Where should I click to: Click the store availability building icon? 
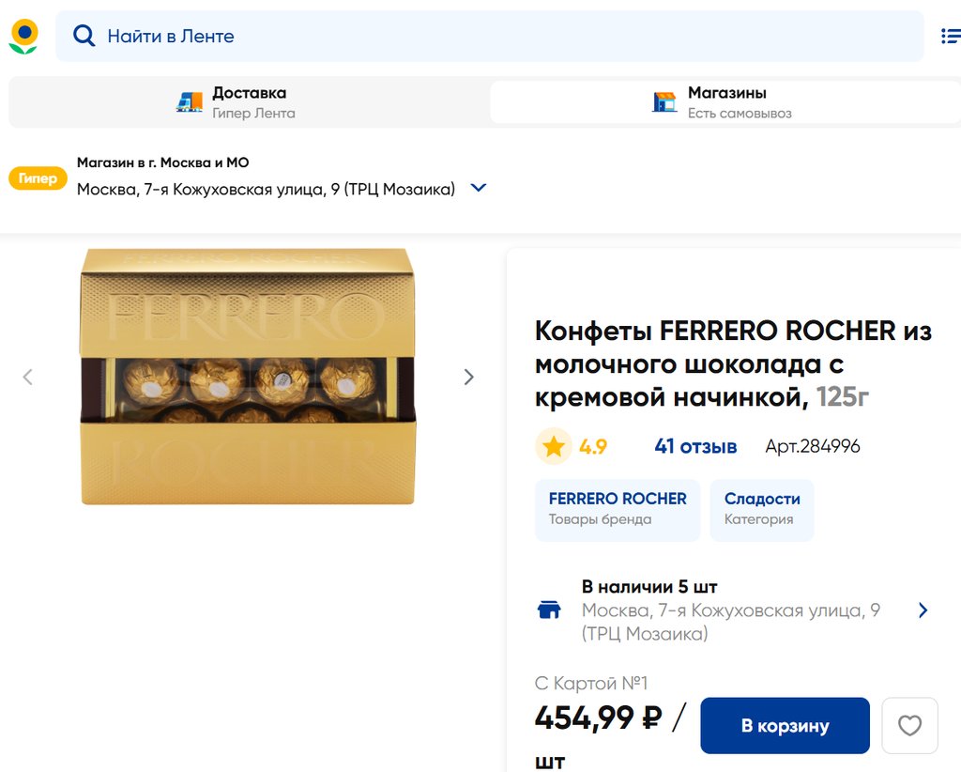[x=548, y=610]
